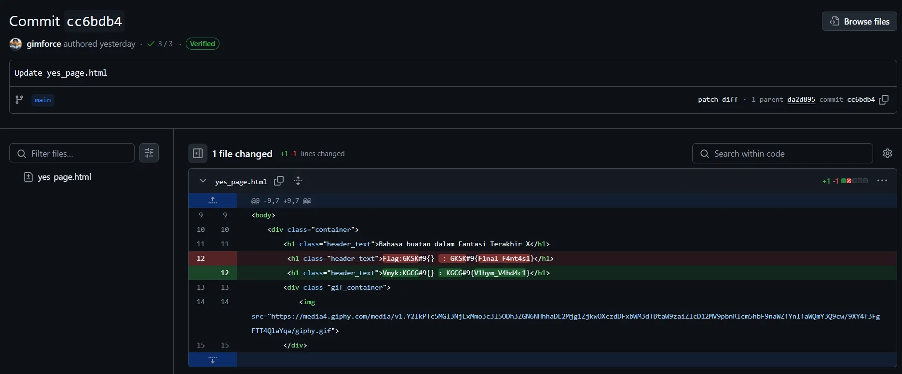Select yes_page.html in file tree
The height and width of the screenshot is (374, 902).
[x=64, y=177]
